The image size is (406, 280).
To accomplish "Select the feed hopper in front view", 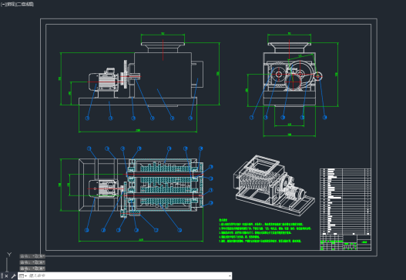I will 163,48.
